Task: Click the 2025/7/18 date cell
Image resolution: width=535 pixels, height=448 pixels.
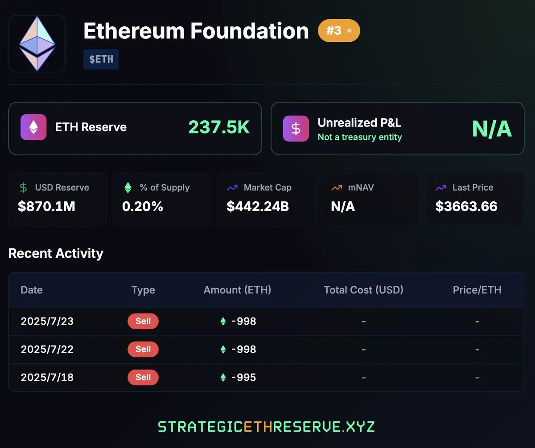Action: pyautogui.click(x=47, y=377)
